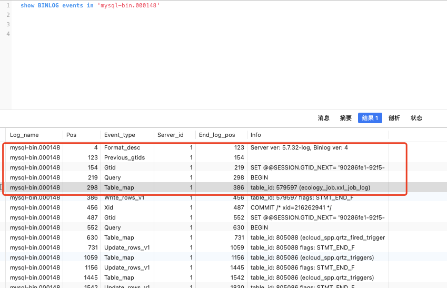The image size is (447, 288).
Task: Click the Pos column header
Action: coord(71,135)
